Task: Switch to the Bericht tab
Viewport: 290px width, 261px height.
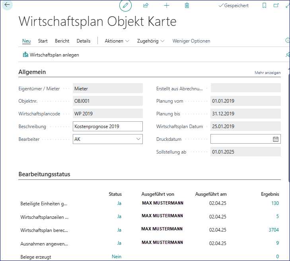Action: pos(62,41)
